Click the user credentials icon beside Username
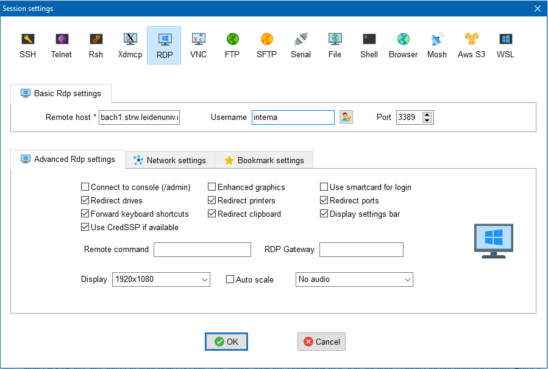This screenshot has height=369, width=548. click(x=346, y=117)
